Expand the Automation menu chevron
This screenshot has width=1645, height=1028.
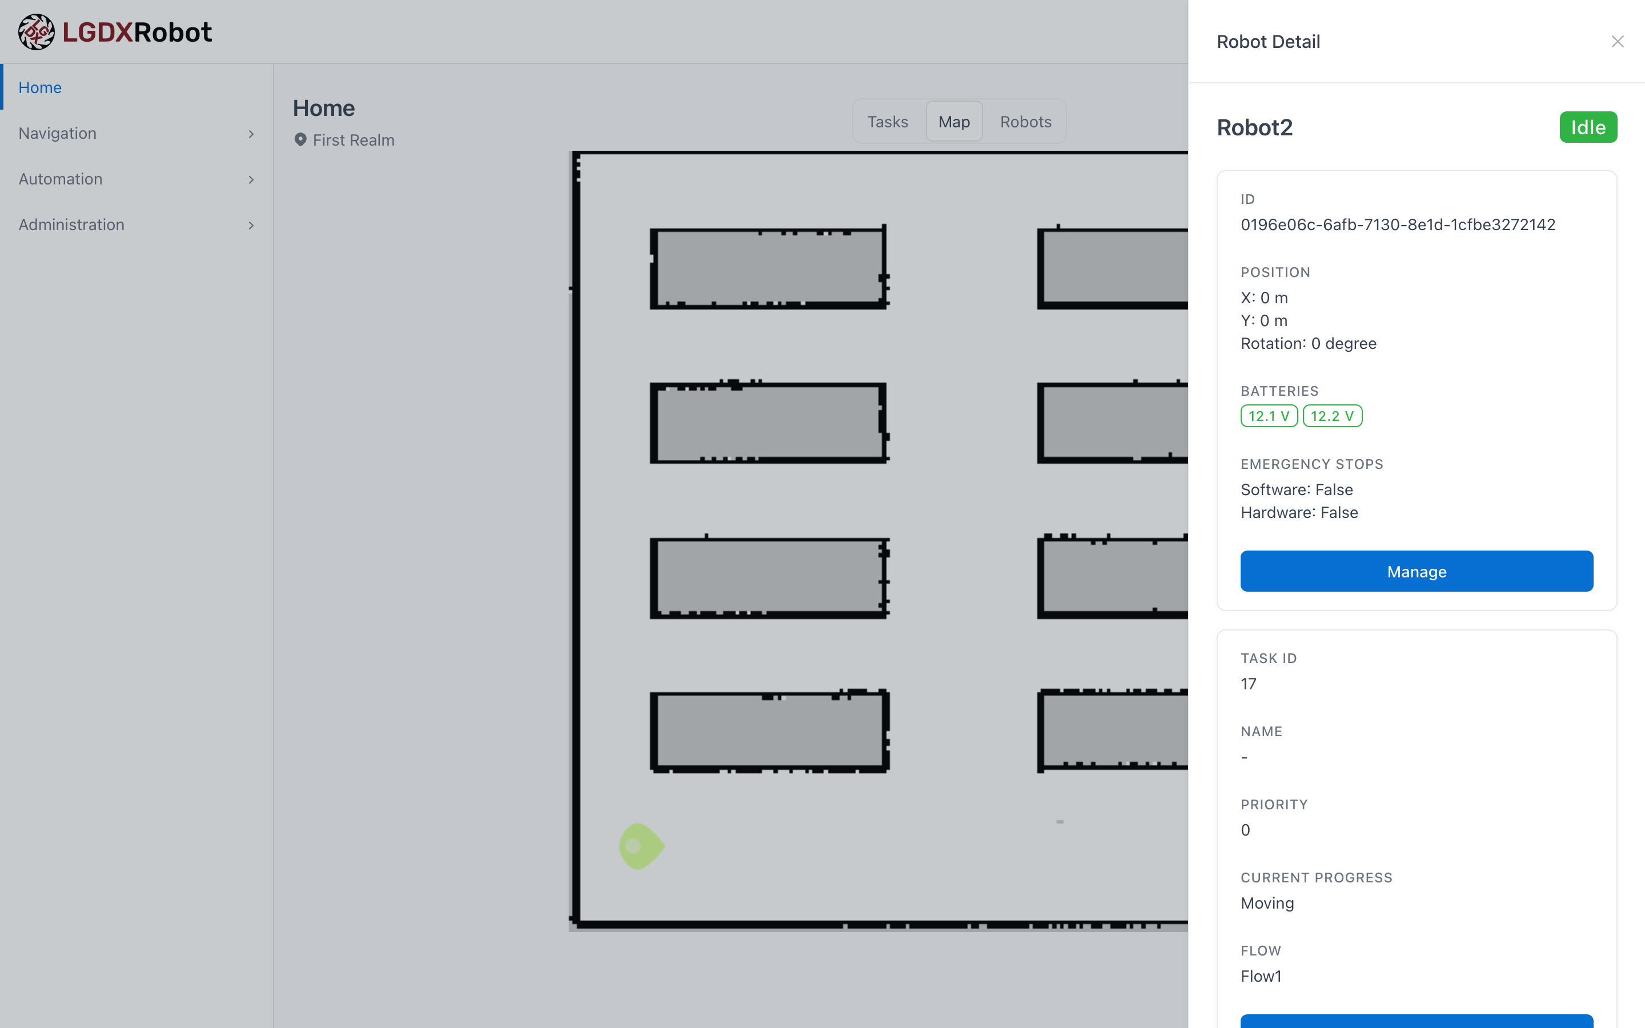tap(251, 179)
